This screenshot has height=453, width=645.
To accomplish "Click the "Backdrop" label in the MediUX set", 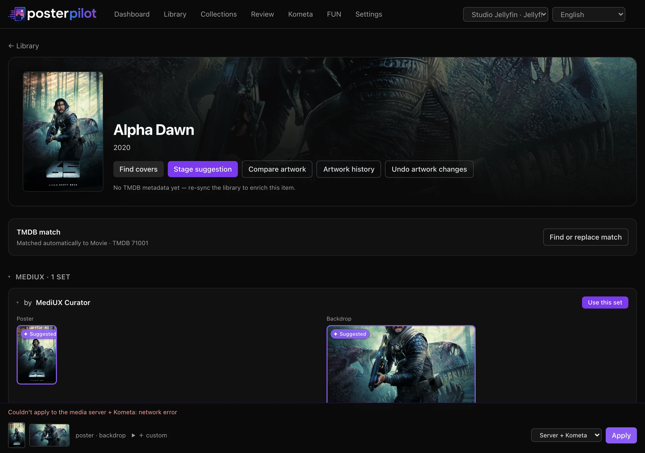I will [x=339, y=319].
